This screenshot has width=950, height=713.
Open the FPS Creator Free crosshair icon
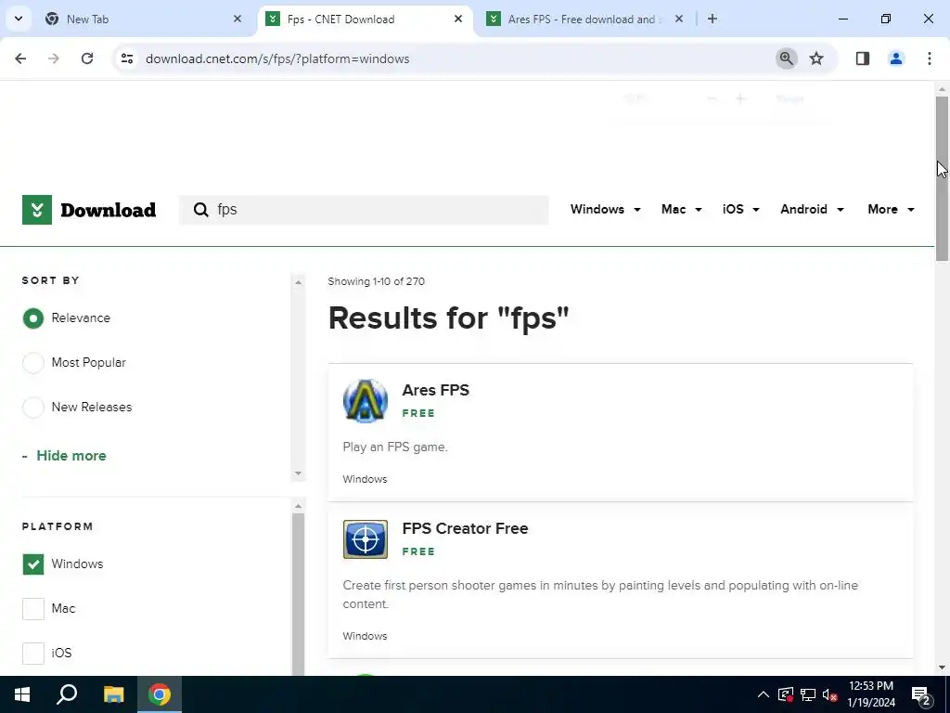click(366, 539)
